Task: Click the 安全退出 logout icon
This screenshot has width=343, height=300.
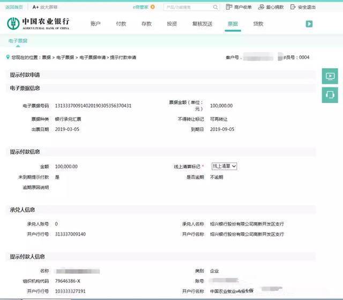Action: click(x=293, y=7)
